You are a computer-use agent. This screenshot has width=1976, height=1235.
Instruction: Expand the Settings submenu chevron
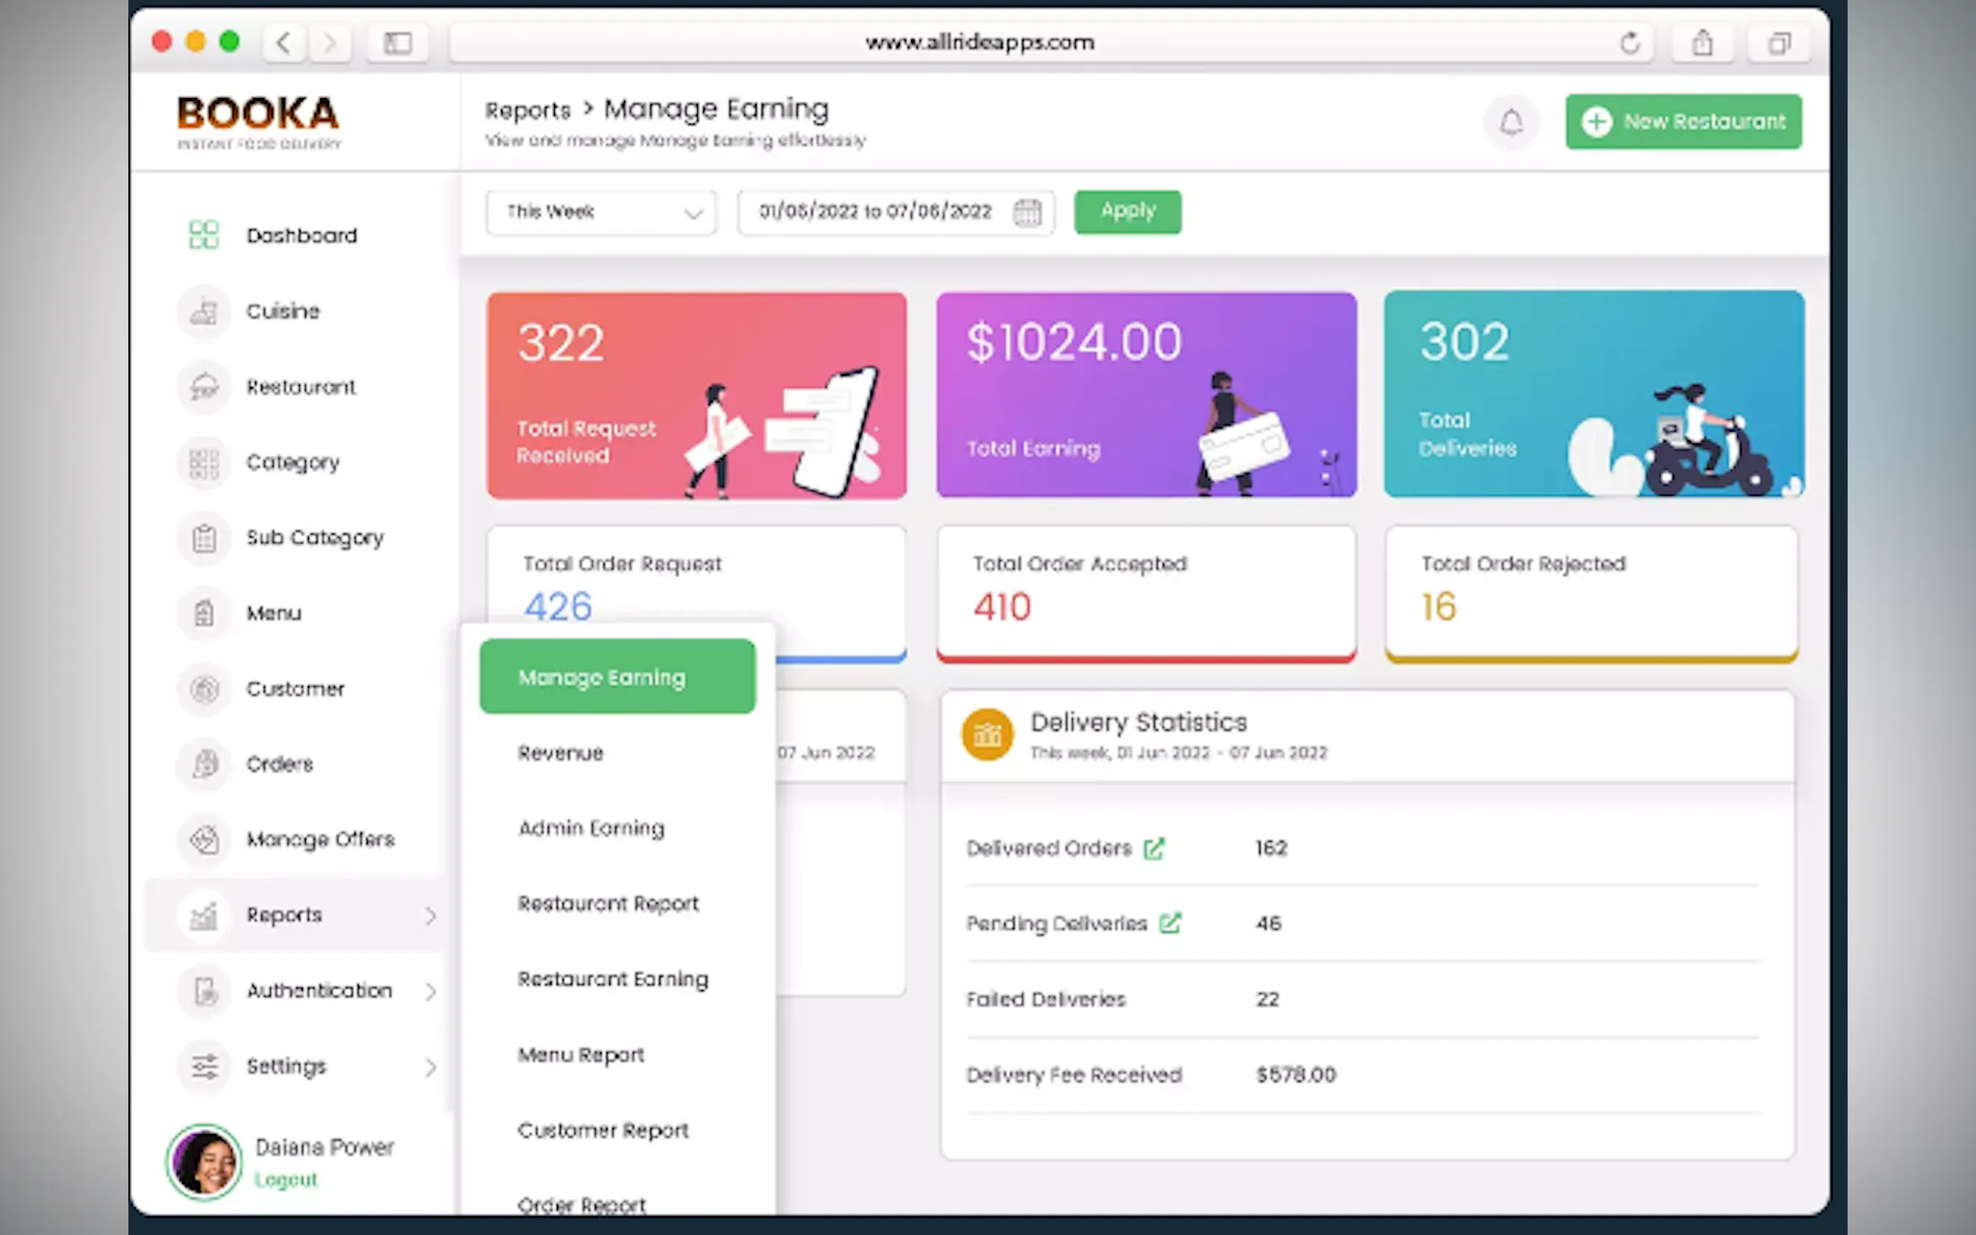[430, 1067]
